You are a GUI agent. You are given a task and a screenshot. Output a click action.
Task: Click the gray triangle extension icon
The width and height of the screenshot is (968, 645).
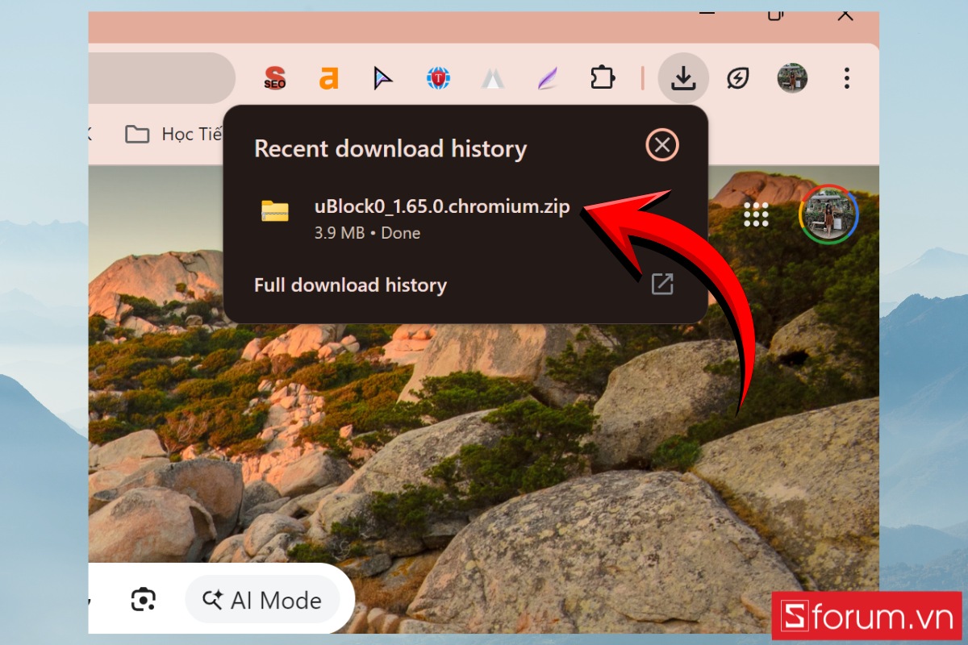point(493,77)
